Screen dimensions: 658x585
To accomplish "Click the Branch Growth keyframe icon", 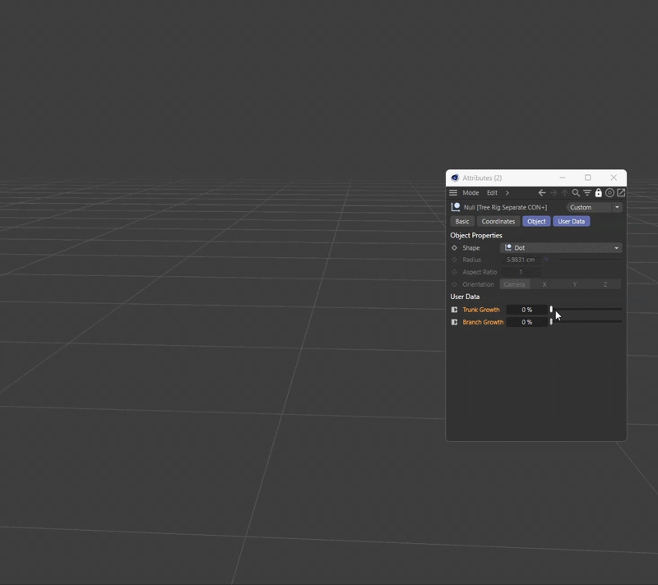I will click(454, 322).
